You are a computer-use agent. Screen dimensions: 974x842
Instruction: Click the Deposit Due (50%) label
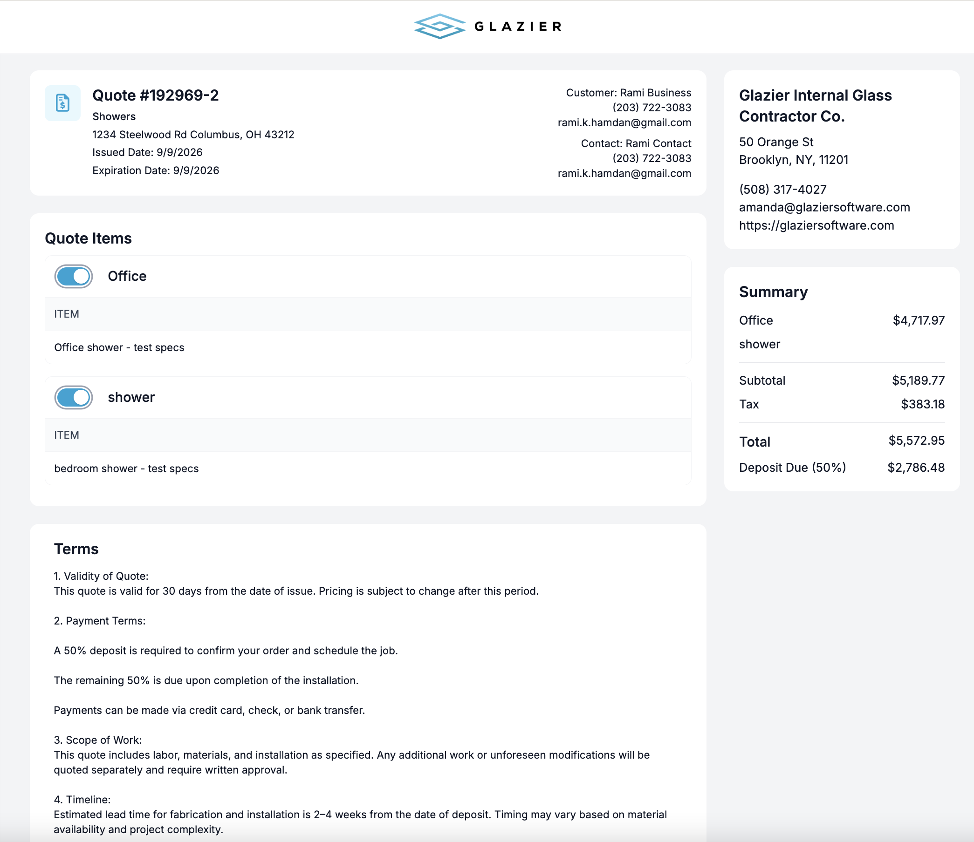click(792, 468)
